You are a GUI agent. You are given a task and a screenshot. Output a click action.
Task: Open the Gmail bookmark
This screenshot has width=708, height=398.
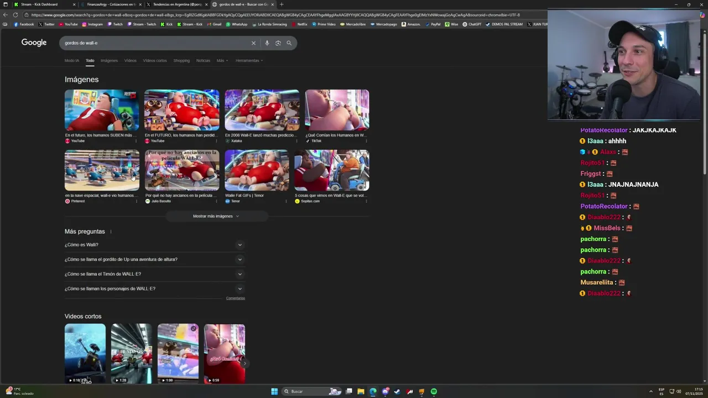(214, 24)
